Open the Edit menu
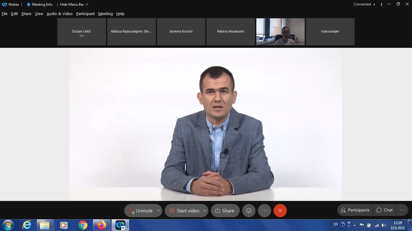 click(x=14, y=14)
